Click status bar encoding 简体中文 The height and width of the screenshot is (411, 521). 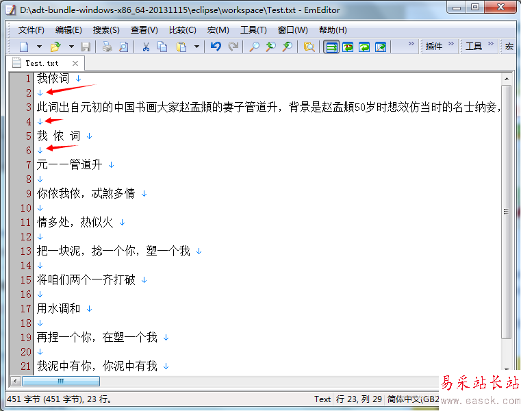coord(413,399)
